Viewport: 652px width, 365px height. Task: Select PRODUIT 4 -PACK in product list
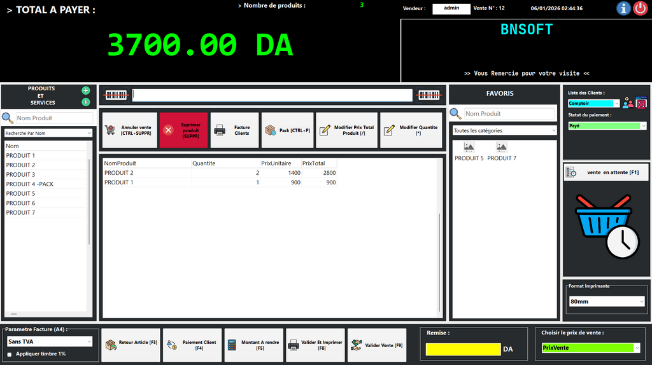(x=30, y=184)
